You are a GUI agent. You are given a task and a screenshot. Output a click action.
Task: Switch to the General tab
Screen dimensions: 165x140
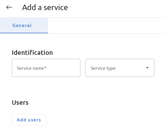click(24, 26)
